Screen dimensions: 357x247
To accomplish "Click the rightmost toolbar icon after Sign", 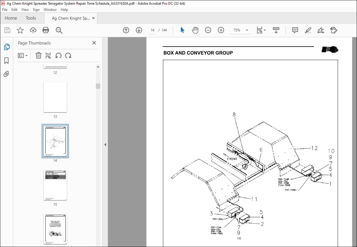I will [334, 30].
